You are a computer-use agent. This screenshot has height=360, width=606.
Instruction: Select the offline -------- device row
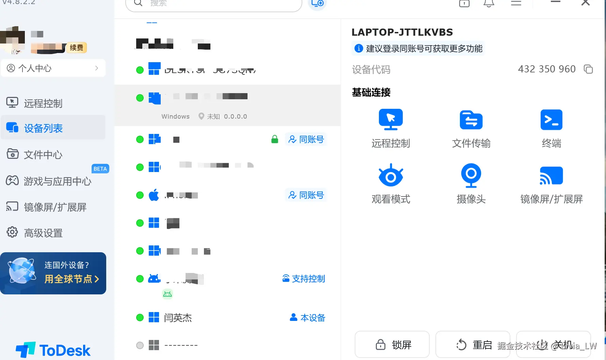click(x=227, y=345)
